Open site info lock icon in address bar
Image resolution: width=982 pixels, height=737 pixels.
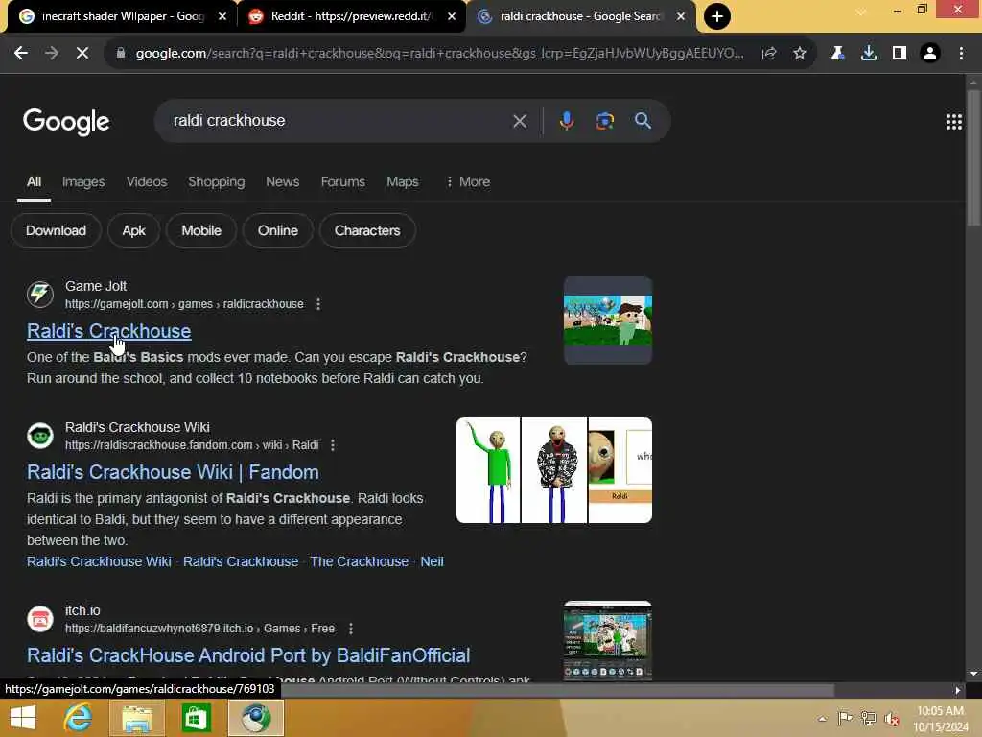tap(121, 54)
